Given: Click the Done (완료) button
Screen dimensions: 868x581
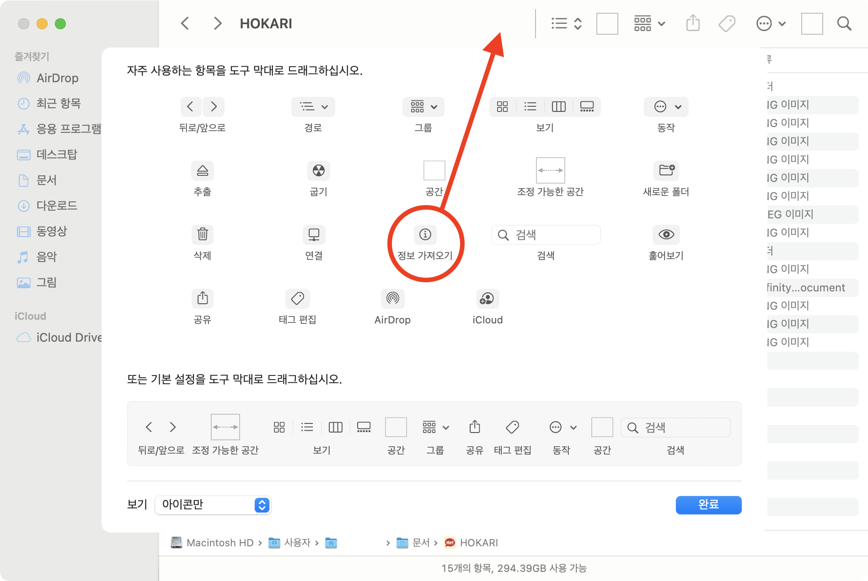Looking at the screenshot, I should [x=708, y=505].
